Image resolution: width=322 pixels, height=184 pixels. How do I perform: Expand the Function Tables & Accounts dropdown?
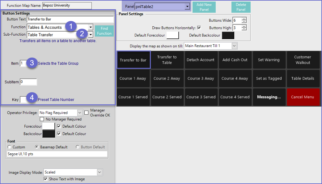coord(91,27)
